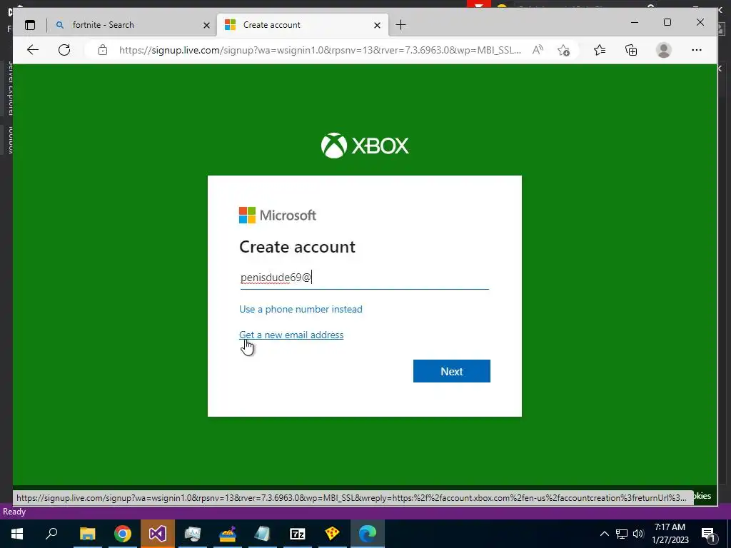Switch to Microsoft Edge in the taskbar
The image size is (731, 548).
pyautogui.click(x=368, y=534)
